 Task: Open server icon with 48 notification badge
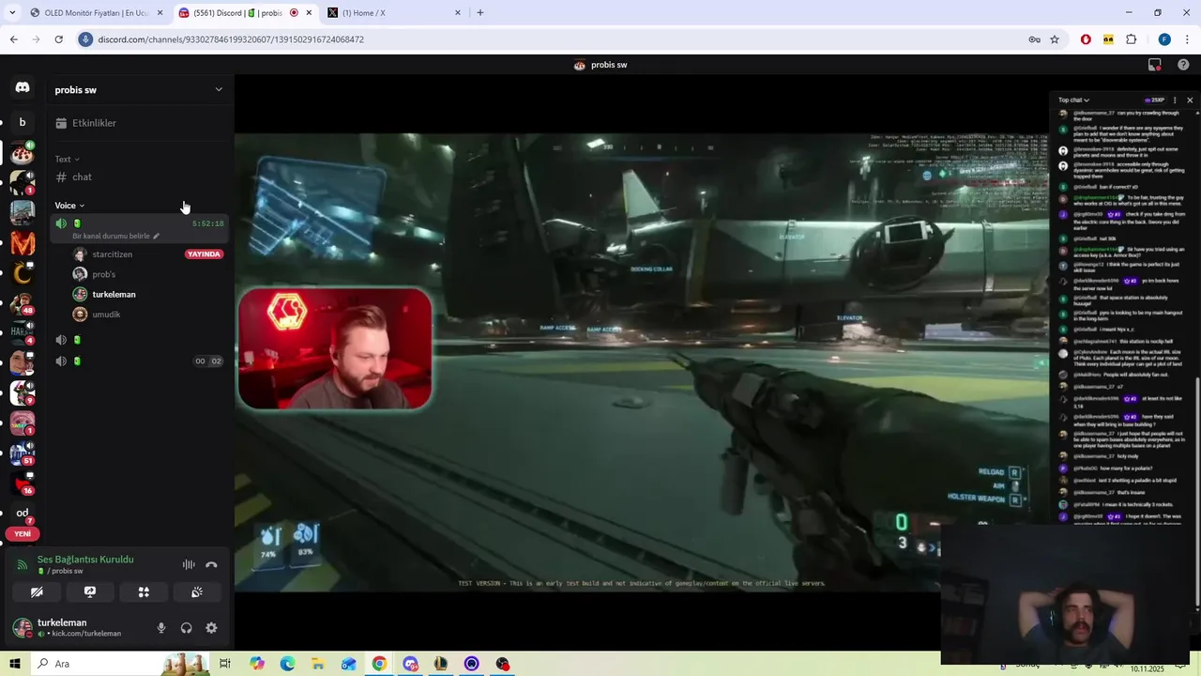23,303
